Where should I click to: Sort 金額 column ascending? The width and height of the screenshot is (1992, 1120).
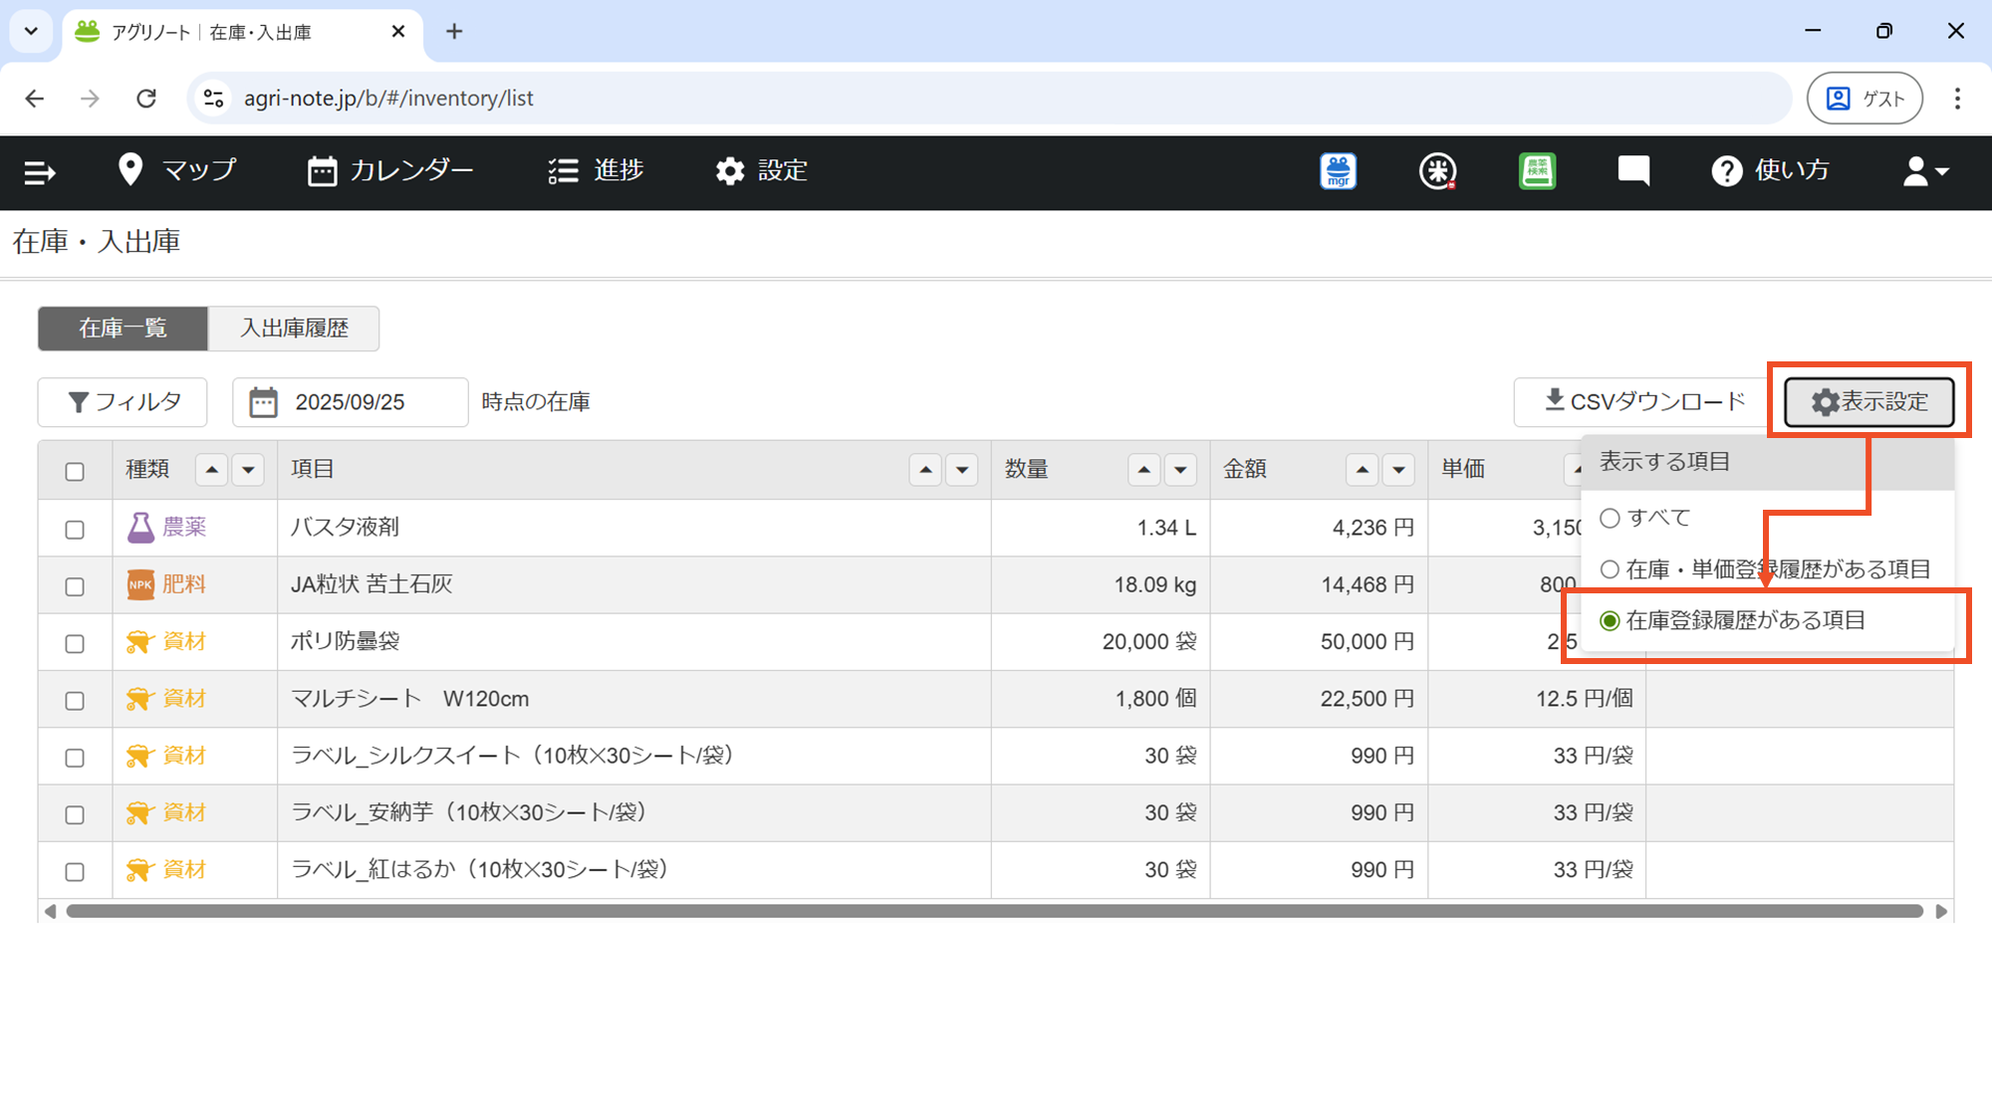click(1363, 469)
